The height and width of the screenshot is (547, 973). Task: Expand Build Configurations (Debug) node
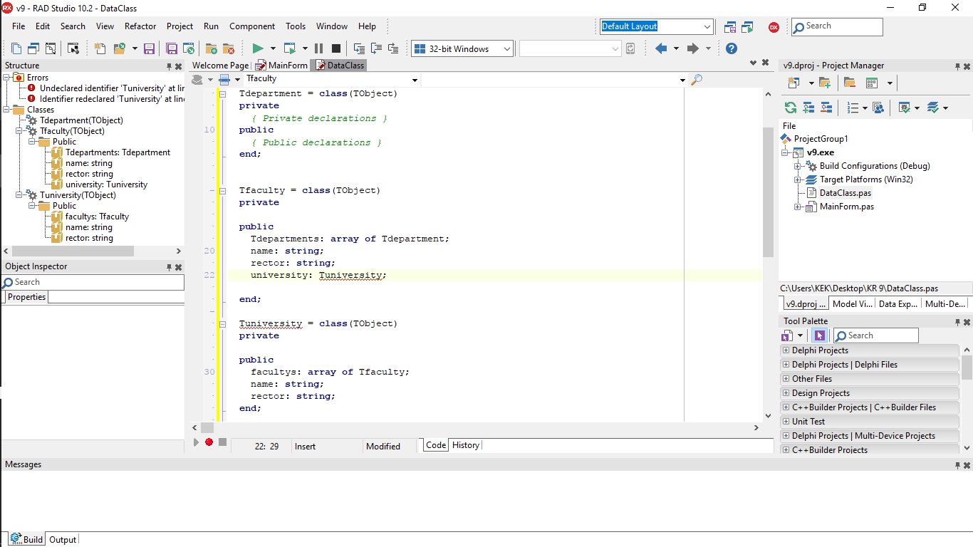point(798,166)
